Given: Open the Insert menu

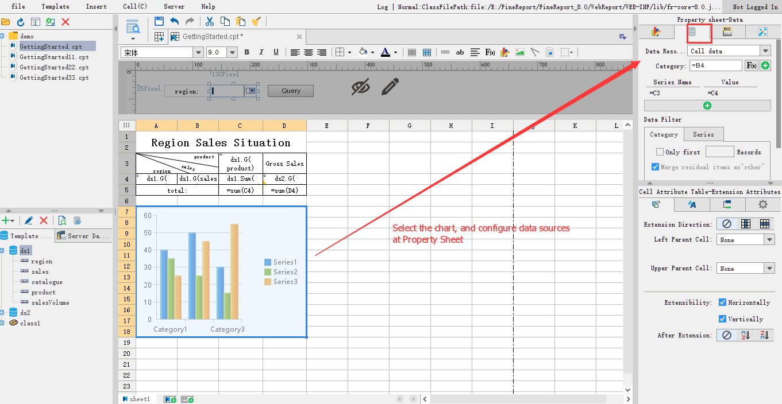Looking at the screenshot, I should [x=97, y=6].
